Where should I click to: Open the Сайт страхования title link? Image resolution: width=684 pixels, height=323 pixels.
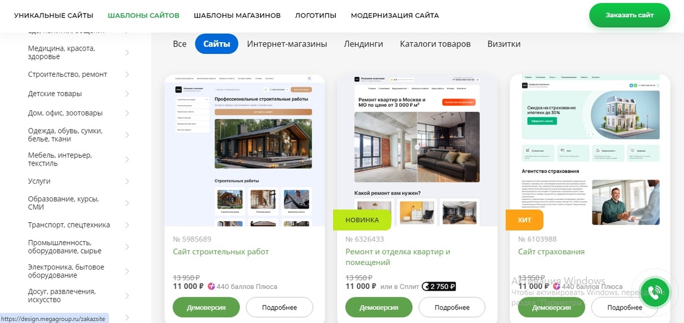click(x=551, y=251)
